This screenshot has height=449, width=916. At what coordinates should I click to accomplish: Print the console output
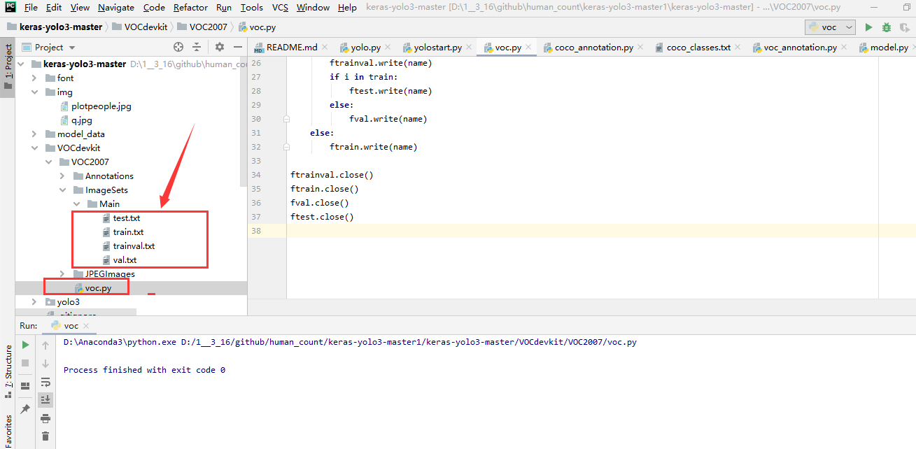click(45, 418)
